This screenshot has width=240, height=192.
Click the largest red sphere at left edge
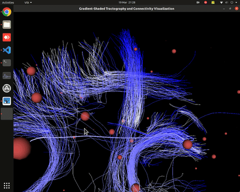point(21,148)
